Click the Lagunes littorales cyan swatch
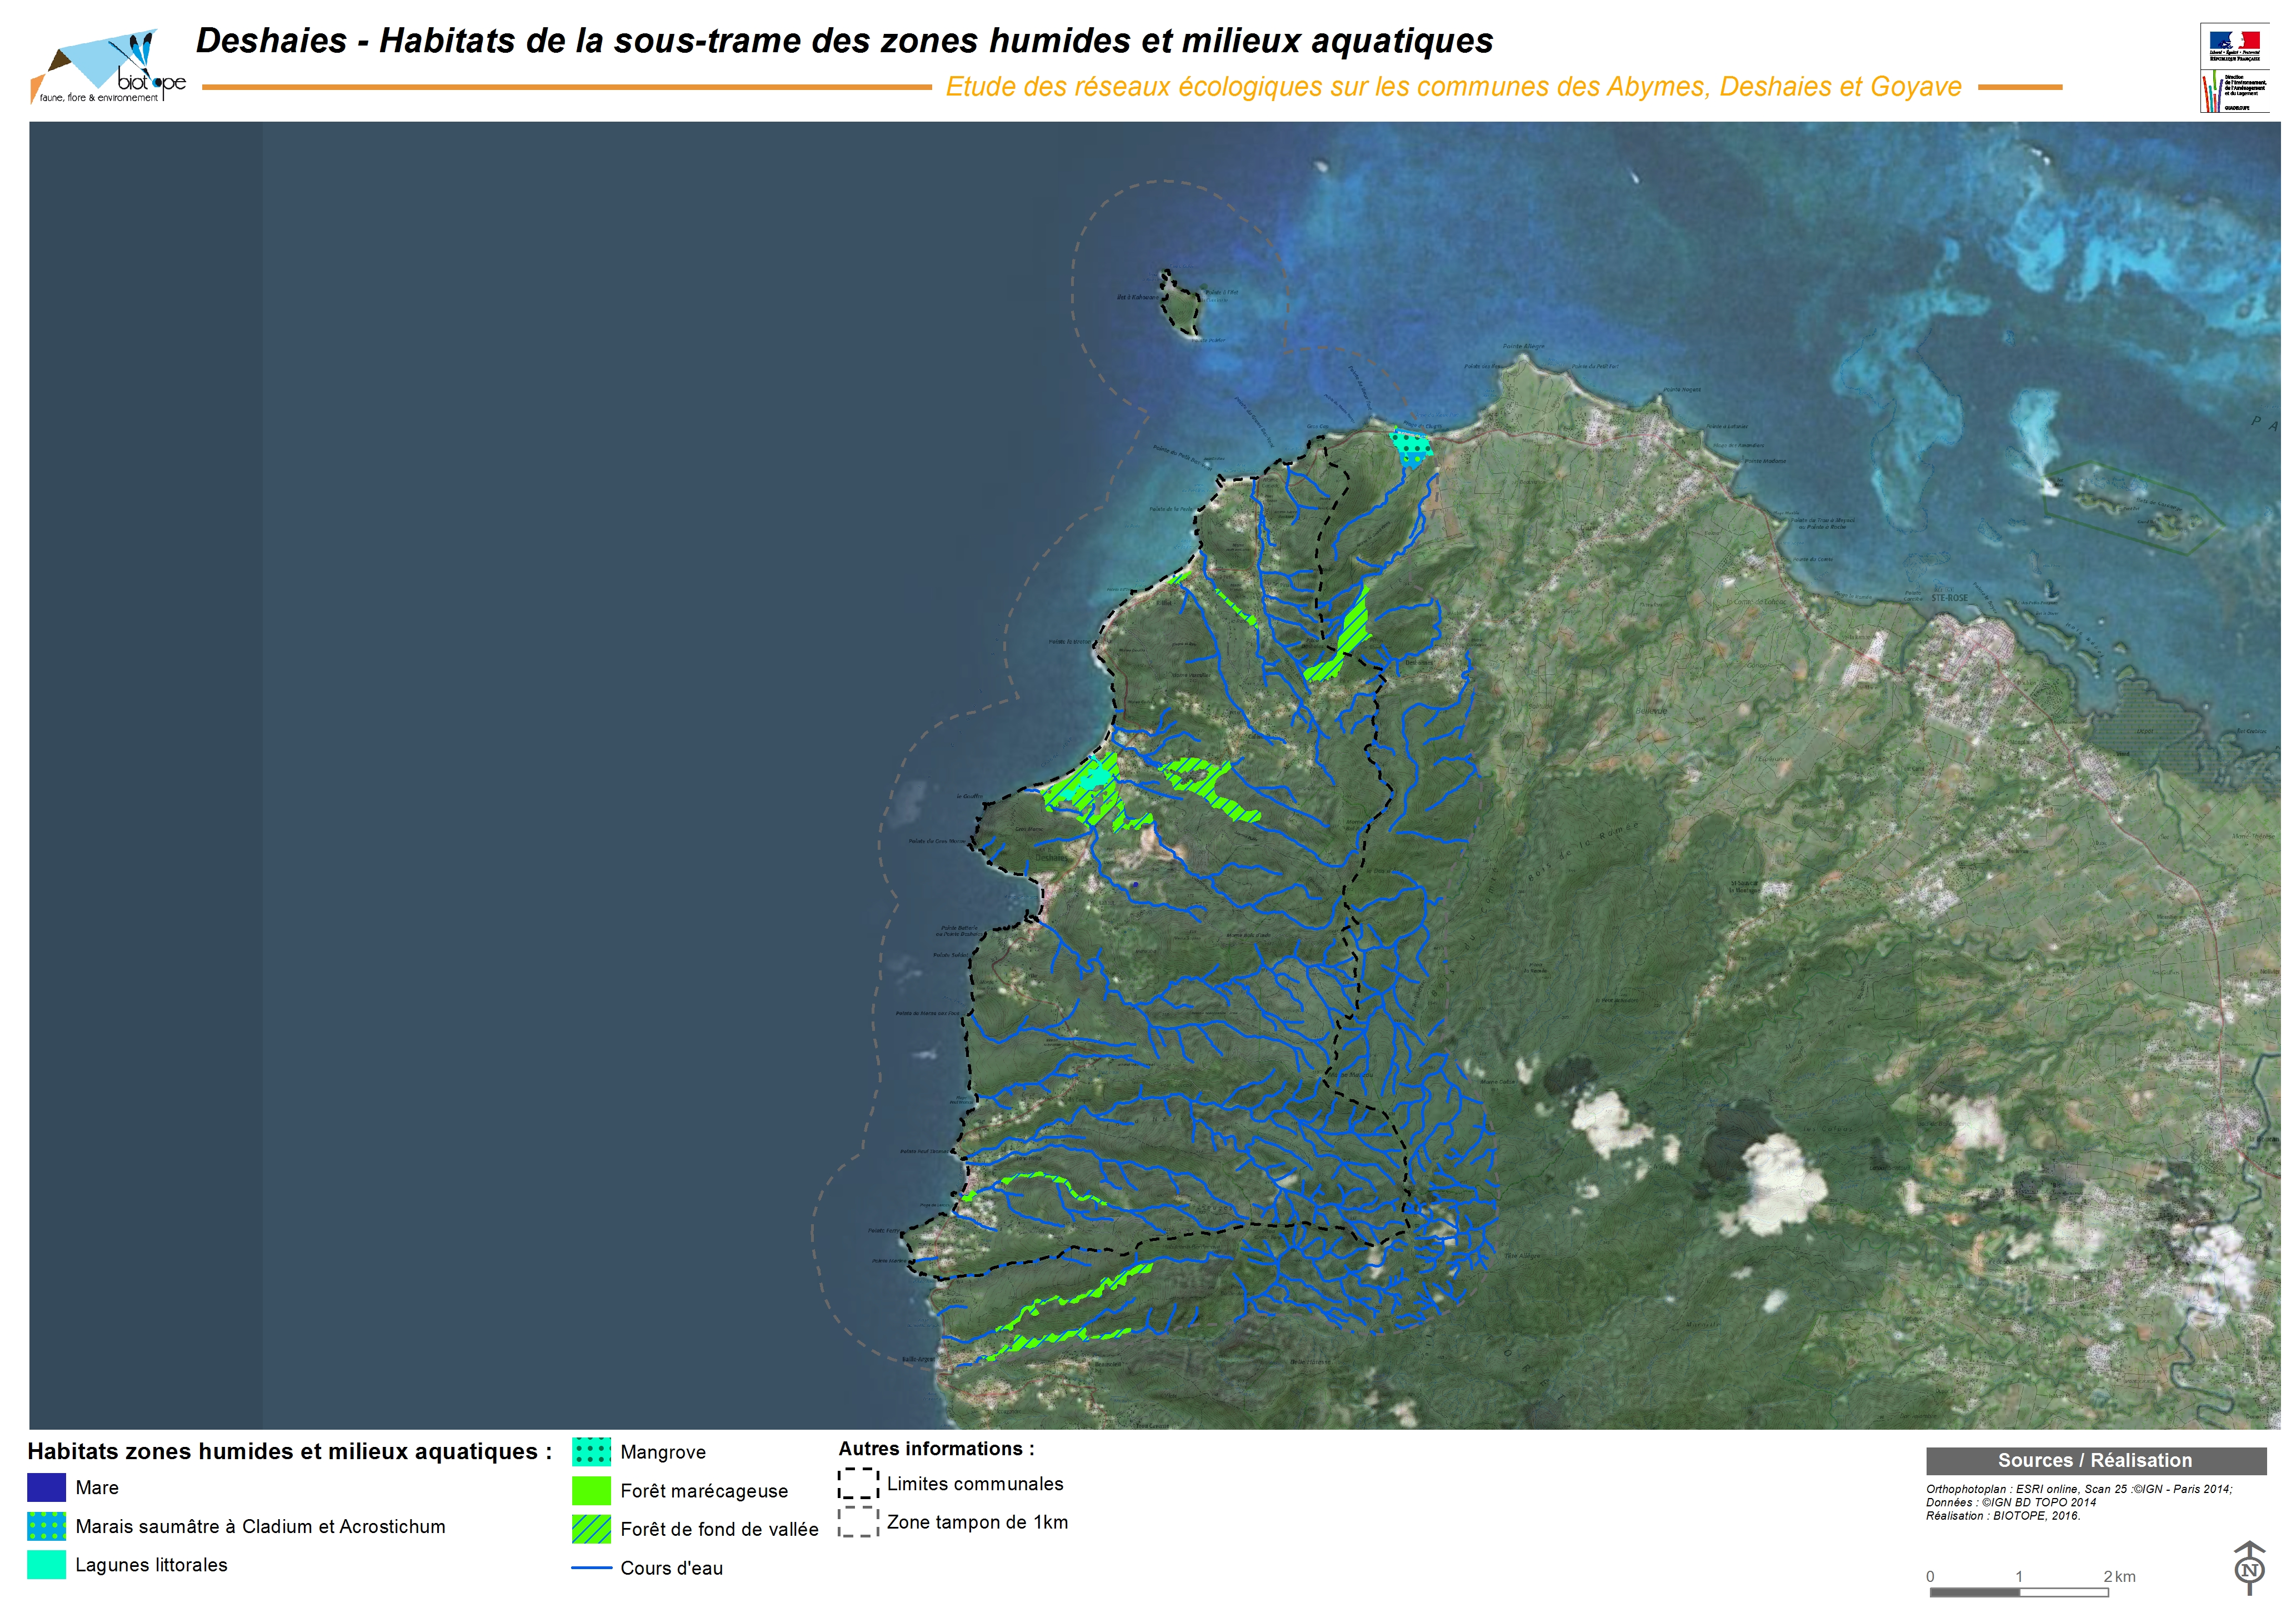 click(46, 1565)
